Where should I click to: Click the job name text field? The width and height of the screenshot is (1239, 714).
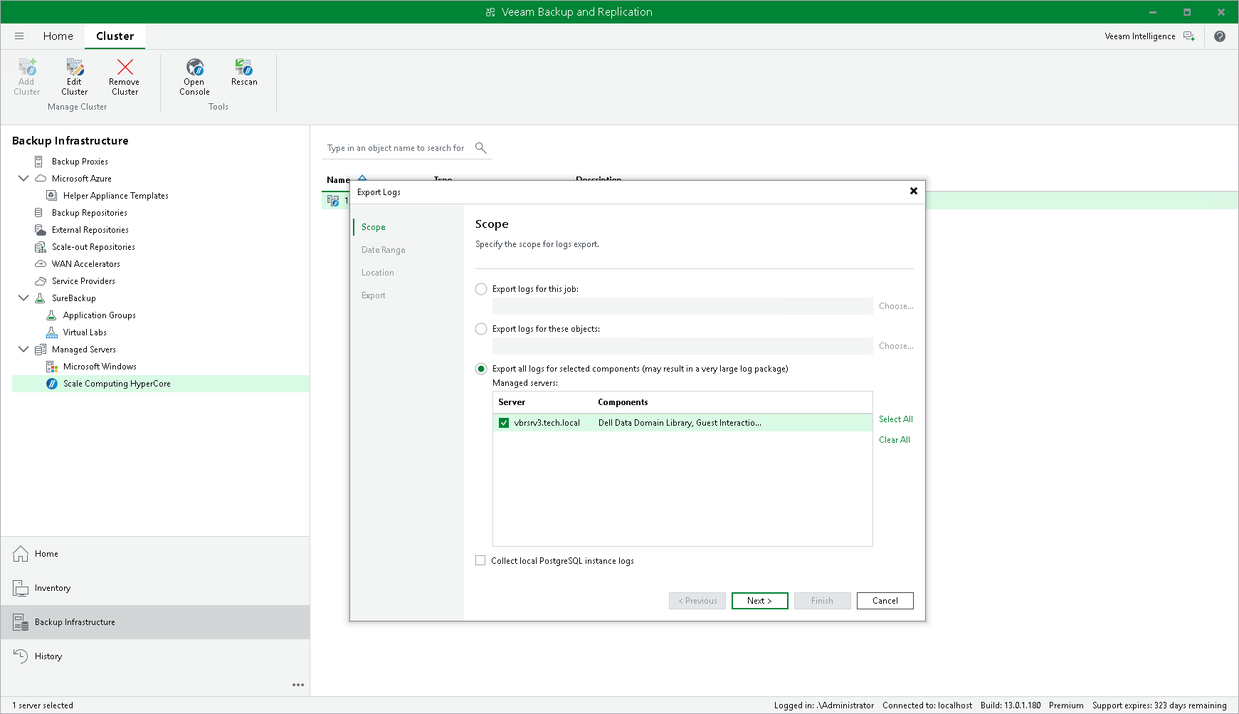(682, 306)
